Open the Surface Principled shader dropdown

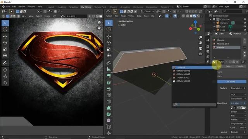coord(238,88)
